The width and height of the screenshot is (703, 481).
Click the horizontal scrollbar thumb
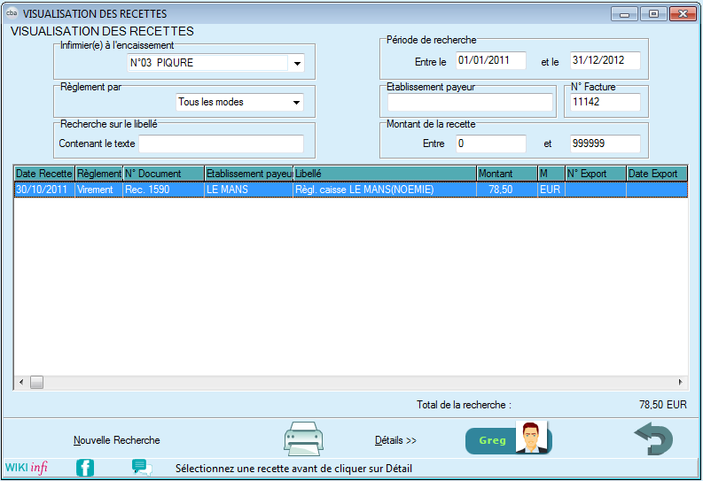36,382
